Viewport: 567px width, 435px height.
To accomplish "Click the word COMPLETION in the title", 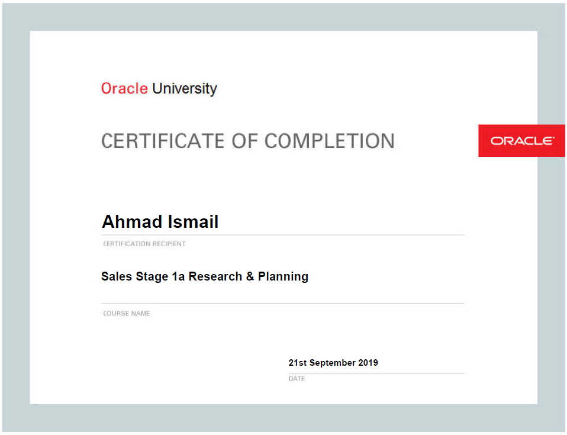I will click(x=329, y=141).
